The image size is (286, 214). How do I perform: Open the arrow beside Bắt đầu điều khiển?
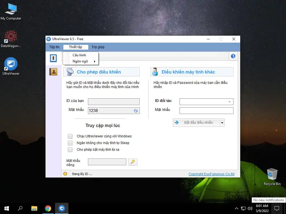222,123
